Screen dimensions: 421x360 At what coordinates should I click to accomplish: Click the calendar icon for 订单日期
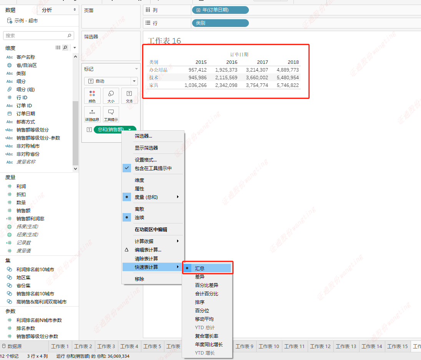tap(9, 113)
